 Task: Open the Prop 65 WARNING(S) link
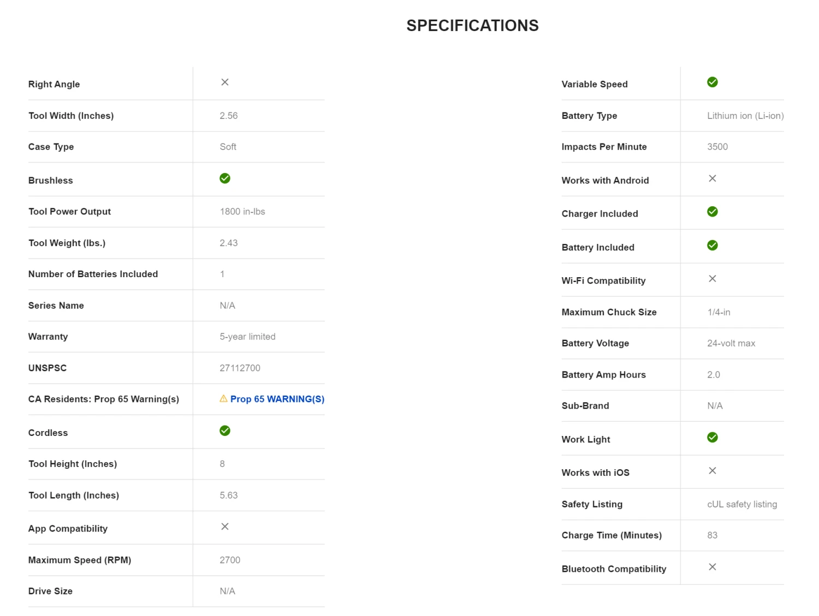(x=277, y=399)
